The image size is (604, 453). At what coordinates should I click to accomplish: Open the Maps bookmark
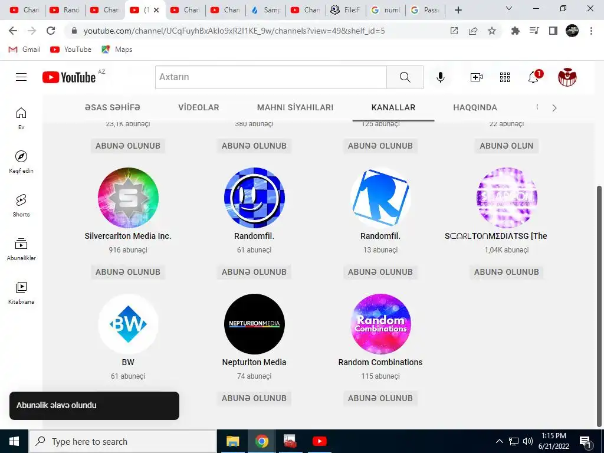click(x=117, y=50)
